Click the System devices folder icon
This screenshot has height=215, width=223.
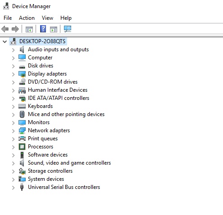22,179
